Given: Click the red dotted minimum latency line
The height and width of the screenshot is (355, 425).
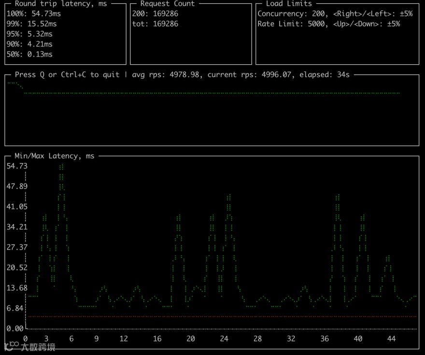Looking at the screenshot, I should pyautogui.click(x=222, y=316).
